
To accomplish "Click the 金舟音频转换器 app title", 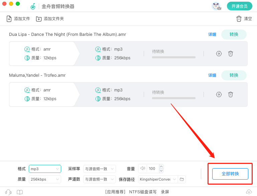I will coord(58,6).
